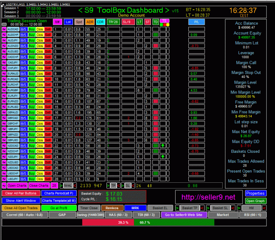Screen dimensions: 275x240
Task: Click the Lot column header
Action: 68,22
